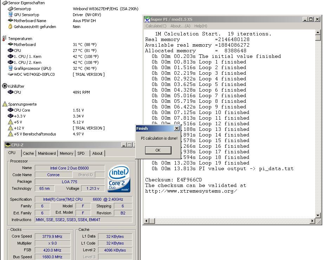Click the Intel Core 2 Duo logo
The image size is (324, 260).
click(x=119, y=179)
